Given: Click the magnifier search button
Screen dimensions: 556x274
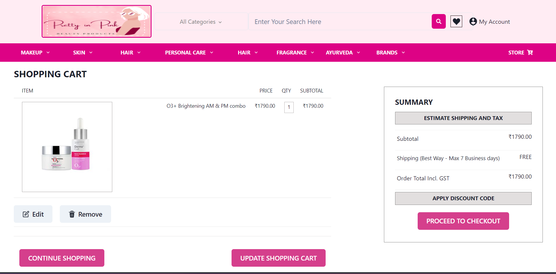Looking at the screenshot, I should coord(438,21).
